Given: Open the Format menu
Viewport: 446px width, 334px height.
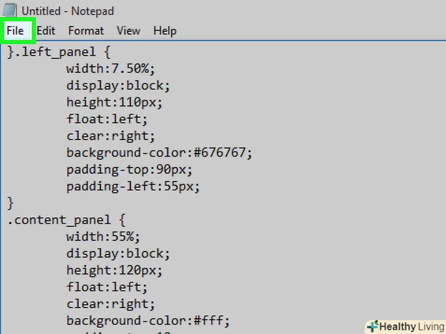Looking at the screenshot, I should pyautogui.click(x=86, y=31).
